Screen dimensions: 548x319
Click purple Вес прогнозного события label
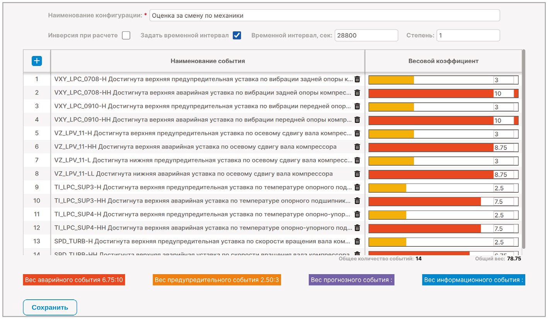352,280
